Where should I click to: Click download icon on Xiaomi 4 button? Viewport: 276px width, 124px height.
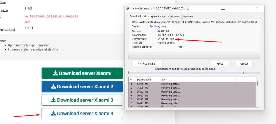pos(54,114)
